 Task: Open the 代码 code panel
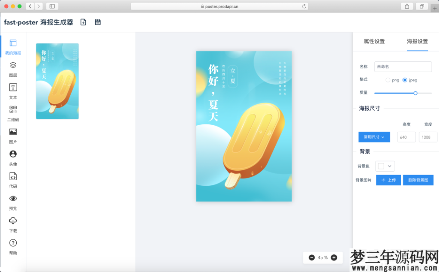point(13,176)
